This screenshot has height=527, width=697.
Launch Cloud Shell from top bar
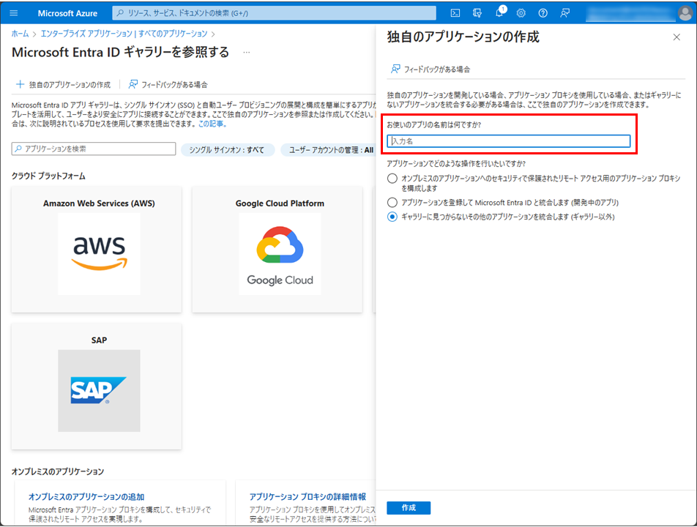[x=455, y=12]
